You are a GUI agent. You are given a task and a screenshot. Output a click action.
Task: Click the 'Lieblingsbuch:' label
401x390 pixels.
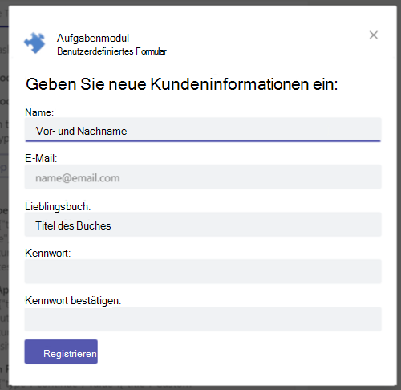[58, 207]
